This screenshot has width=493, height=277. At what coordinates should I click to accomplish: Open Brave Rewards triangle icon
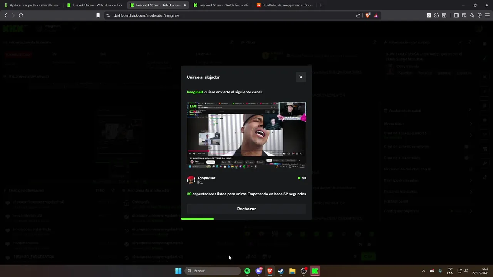point(376,15)
